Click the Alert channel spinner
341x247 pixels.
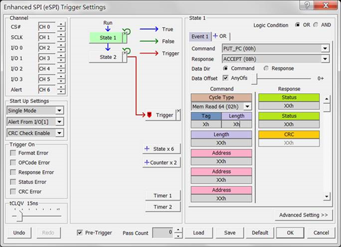(61, 89)
